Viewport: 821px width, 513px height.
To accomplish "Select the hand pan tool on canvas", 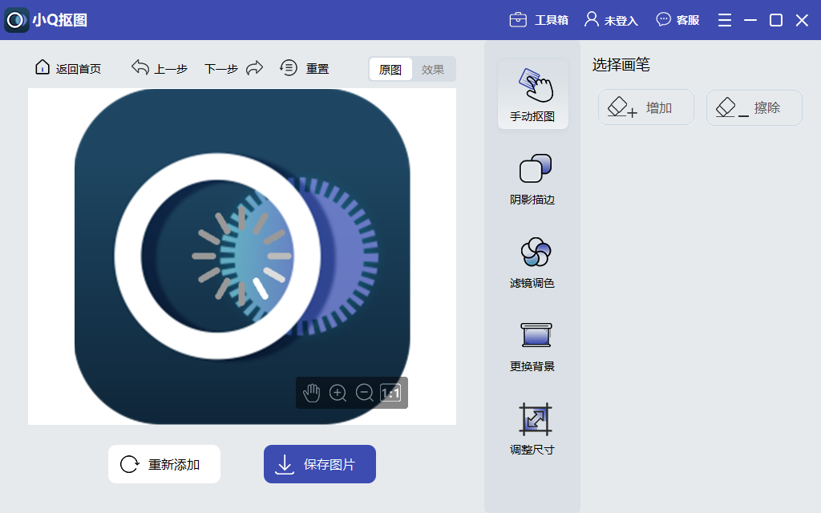I will [311, 393].
